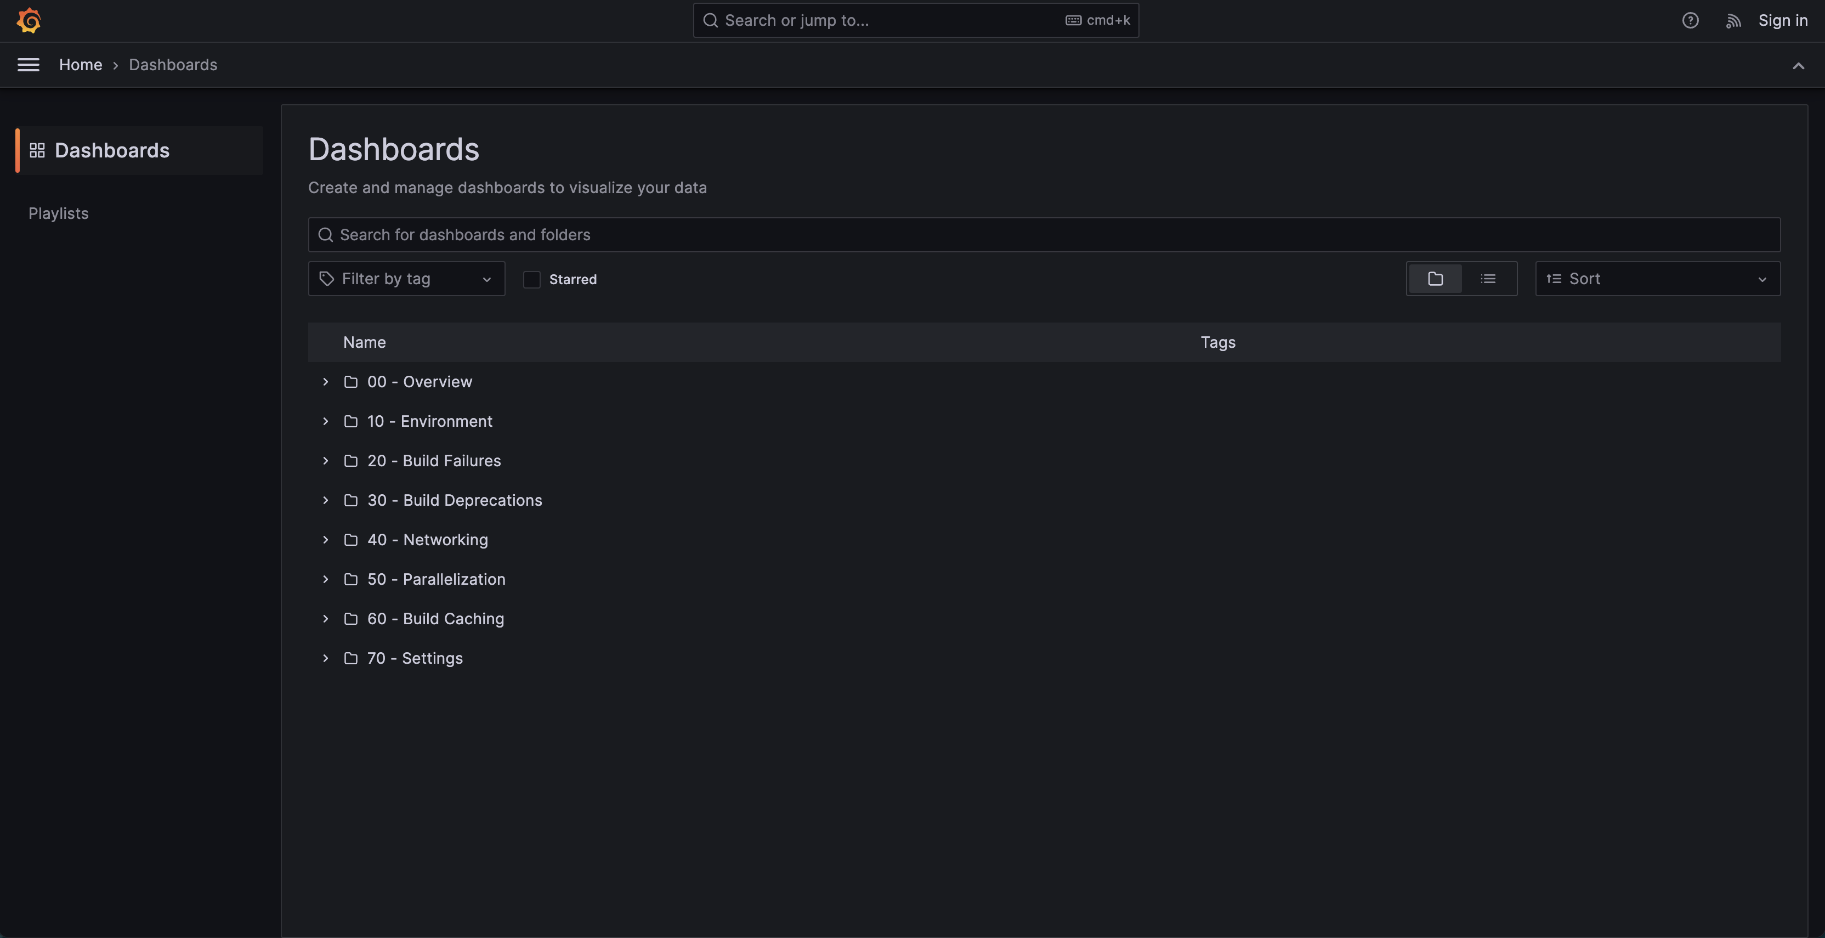Collapse the top breadcrumb bar with the chevron

pyautogui.click(x=1799, y=66)
